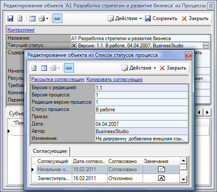The height and width of the screenshot is (192, 217).
Task: Click the Версия процесса field
Action: click(x=141, y=95)
